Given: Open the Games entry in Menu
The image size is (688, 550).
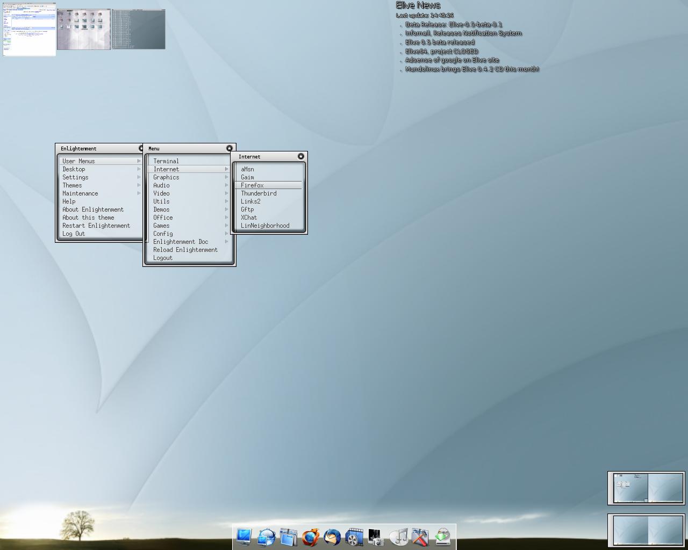Looking at the screenshot, I should tap(189, 226).
